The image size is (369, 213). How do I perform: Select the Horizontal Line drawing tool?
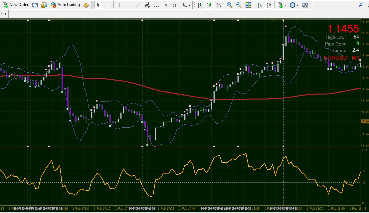coord(129,5)
